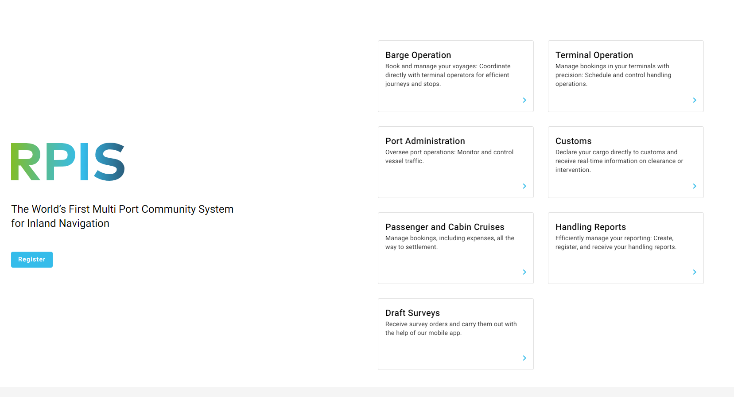The height and width of the screenshot is (397, 734).
Task: Select the Terminal Operation title
Action: (594, 55)
